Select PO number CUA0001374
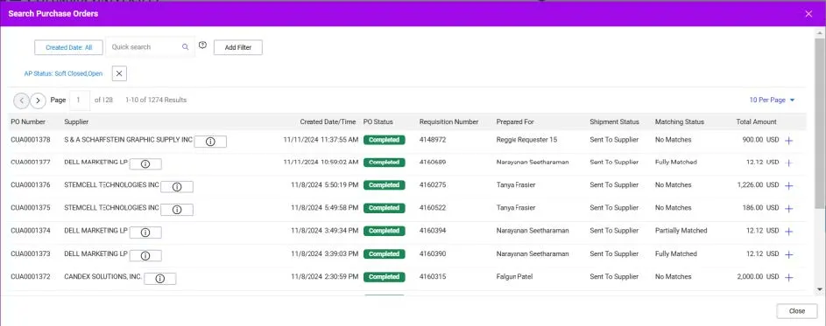Screen dimensions: 826x326 coord(31,231)
